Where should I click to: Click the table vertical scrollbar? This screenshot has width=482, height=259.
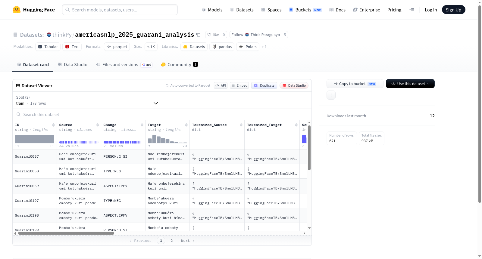(309, 148)
